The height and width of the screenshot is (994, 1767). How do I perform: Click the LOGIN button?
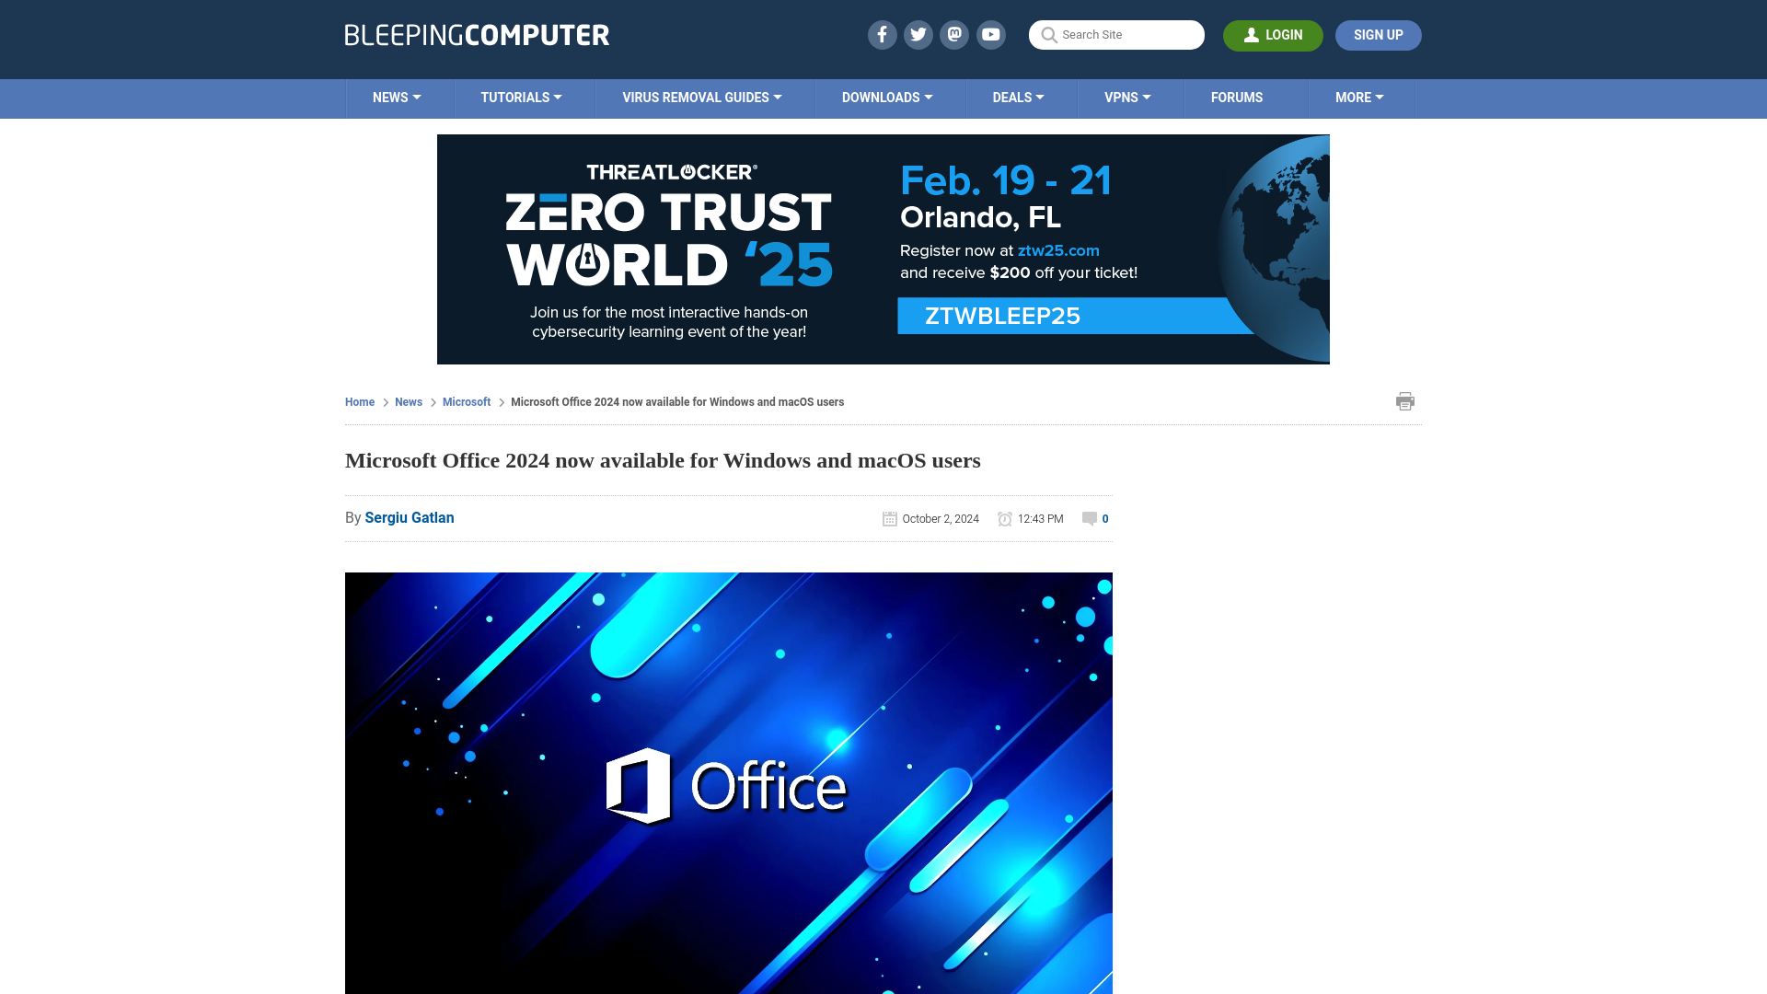point(1273,35)
